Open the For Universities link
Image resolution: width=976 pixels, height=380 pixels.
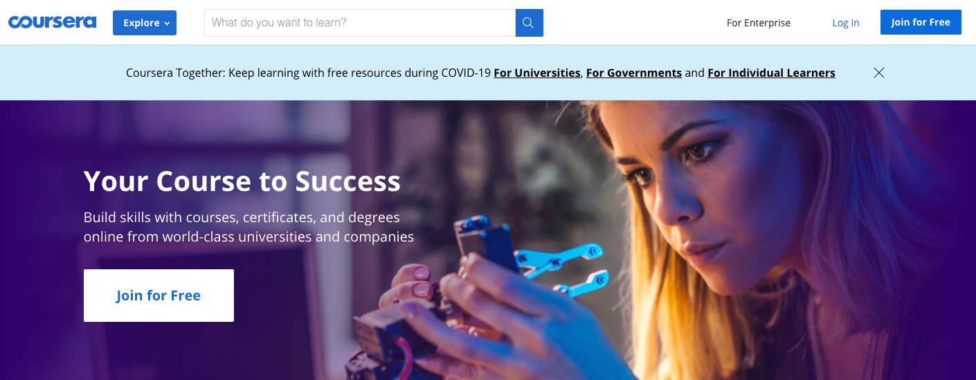[x=537, y=73]
